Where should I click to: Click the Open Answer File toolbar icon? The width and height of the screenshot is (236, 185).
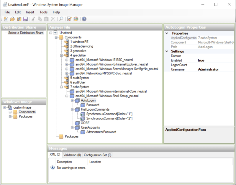(12, 19)
